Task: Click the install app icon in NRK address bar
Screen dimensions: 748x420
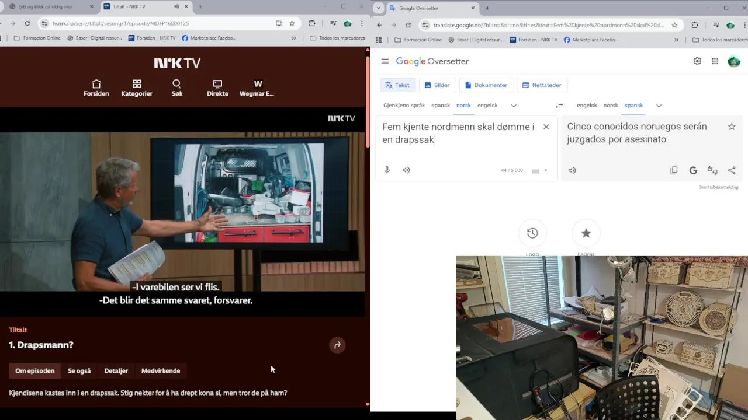Action: click(x=279, y=23)
